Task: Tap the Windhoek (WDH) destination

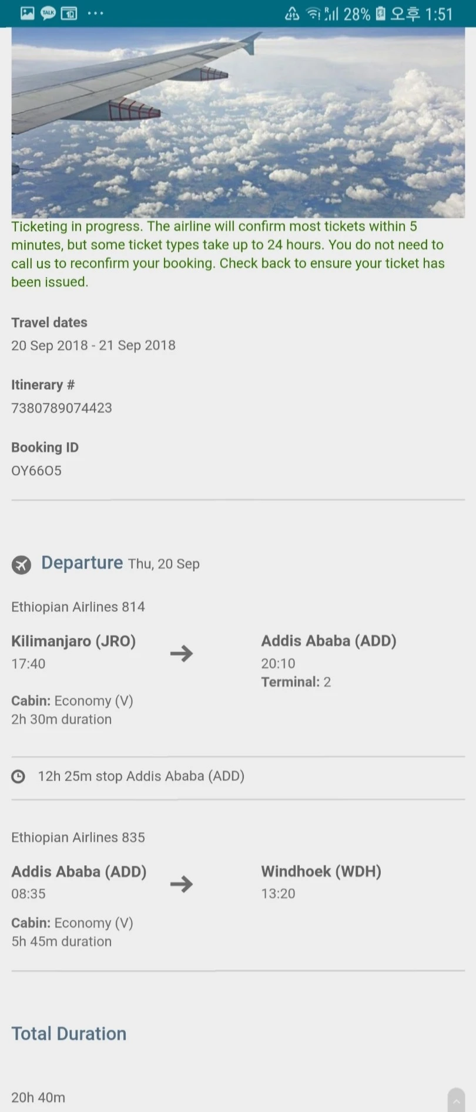Action: (x=321, y=871)
